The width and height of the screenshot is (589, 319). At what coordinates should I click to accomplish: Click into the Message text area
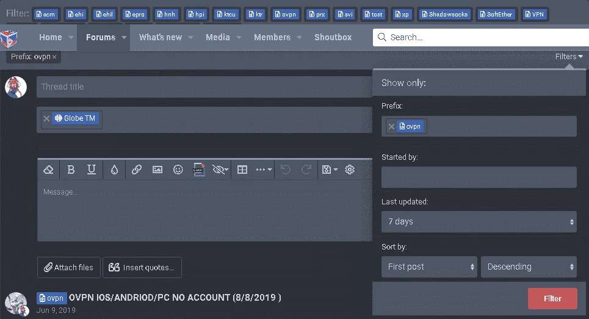coord(204,210)
